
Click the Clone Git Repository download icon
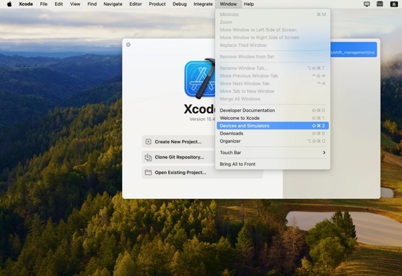click(x=148, y=157)
